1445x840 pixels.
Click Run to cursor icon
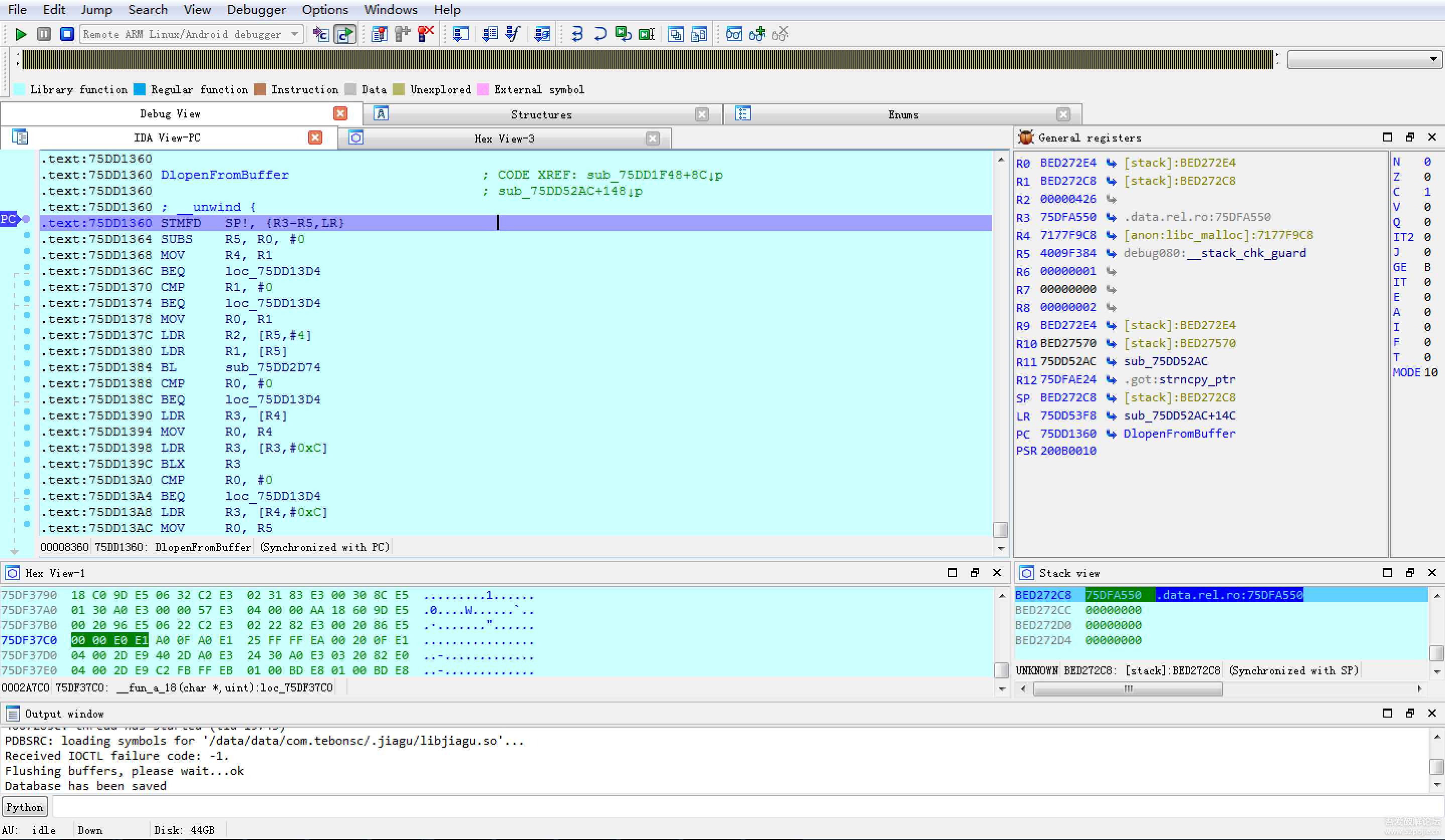click(646, 35)
